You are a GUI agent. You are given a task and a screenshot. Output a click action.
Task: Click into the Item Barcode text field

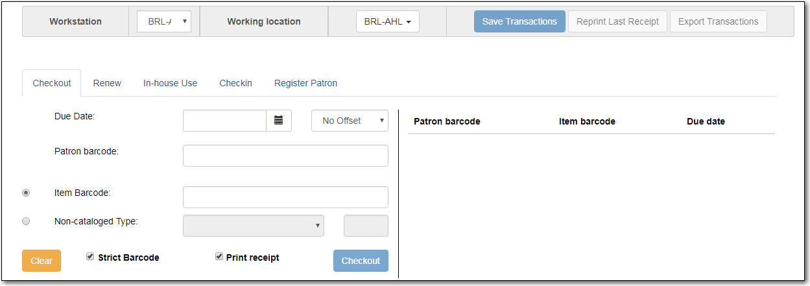[285, 197]
